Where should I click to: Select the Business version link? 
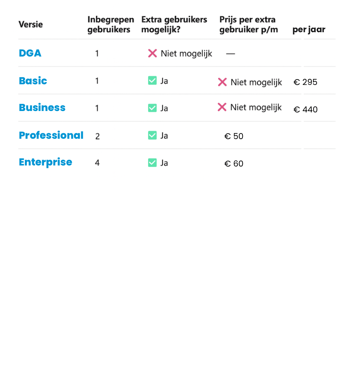coord(42,108)
